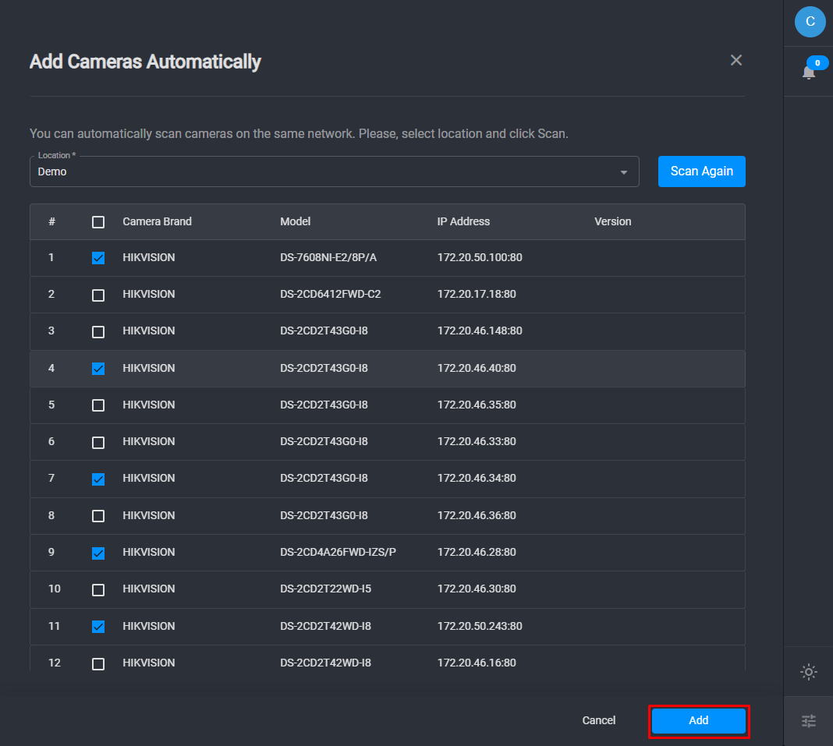Check camera row 8 at 172.20.46.36:80
The height and width of the screenshot is (746, 833).
point(98,516)
